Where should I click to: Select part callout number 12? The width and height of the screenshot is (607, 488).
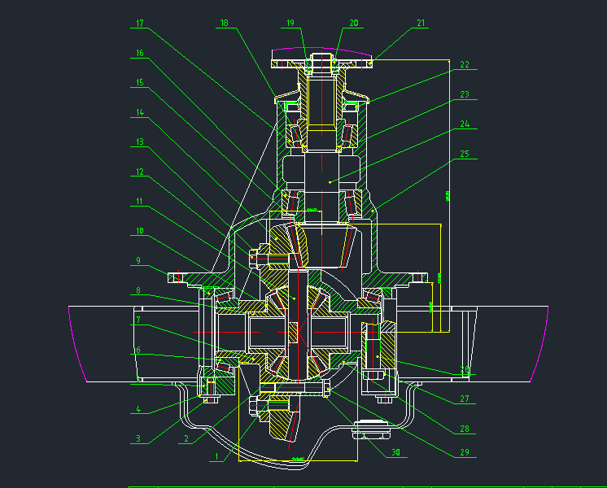(140, 172)
